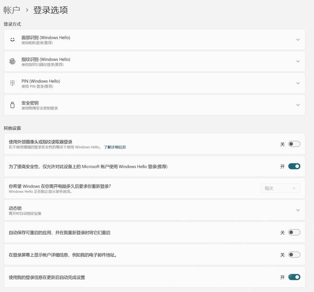314x292 pixels.
Task: Toggle 在登录屏幕上显示帐户详细信息 switch
Action: 294,255
